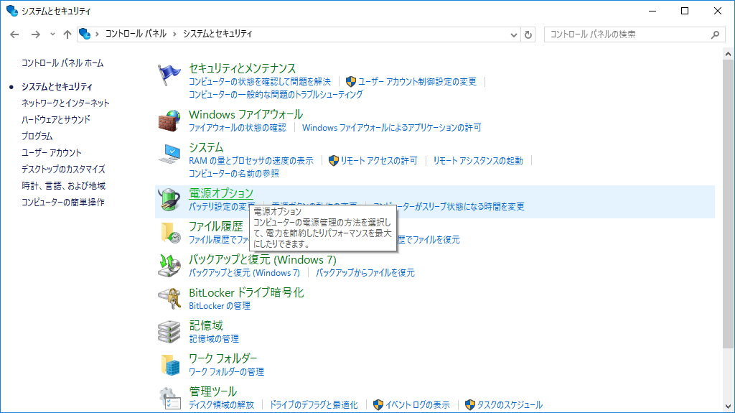
Task: Click the system menu icon in the title bar
Action: tap(11, 11)
